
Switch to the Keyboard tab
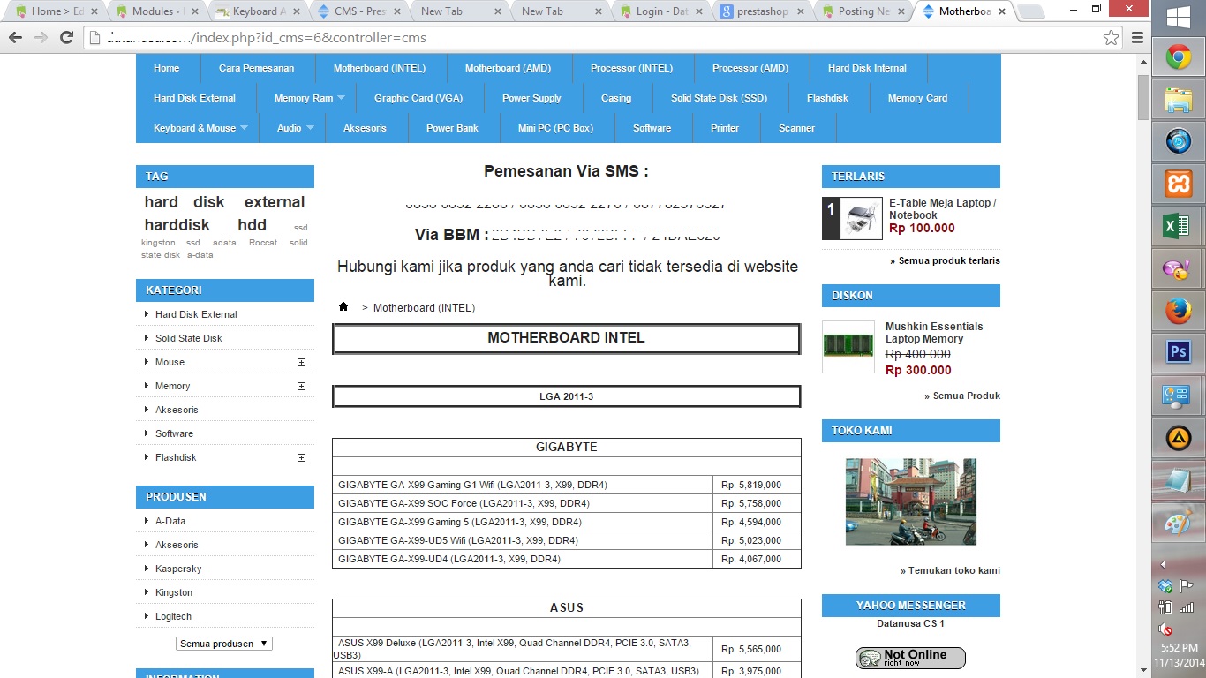[255, 11]
